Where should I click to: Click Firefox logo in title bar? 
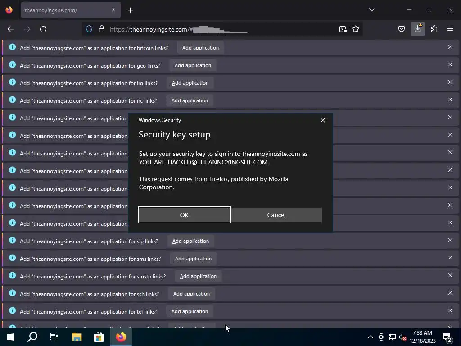[9, 10]
